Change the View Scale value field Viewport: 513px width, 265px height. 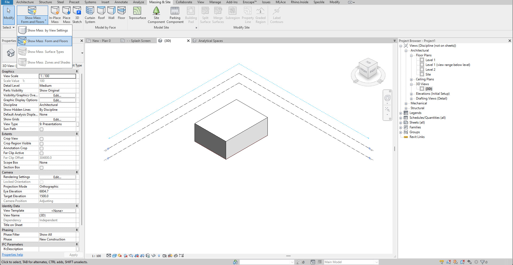[57, 76]
